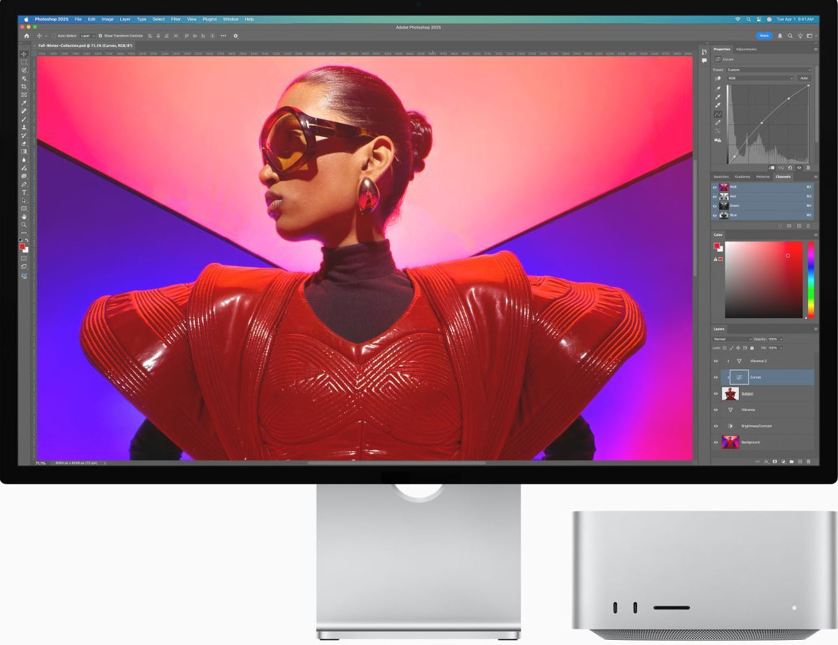Add a layer style via the fx icon
The height and width of the screenshot is (645, 838).
[766, 461]
